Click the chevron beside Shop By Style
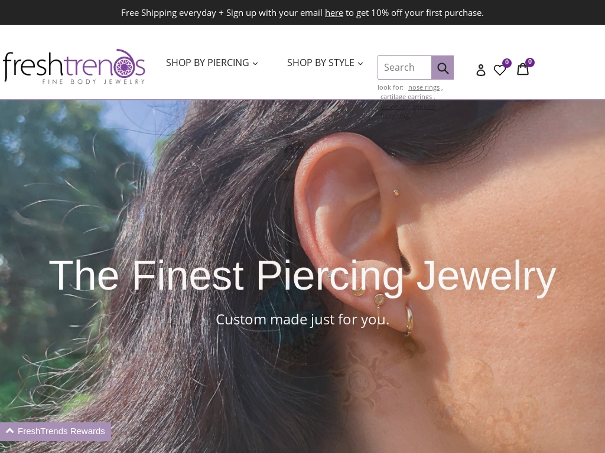 360,64
